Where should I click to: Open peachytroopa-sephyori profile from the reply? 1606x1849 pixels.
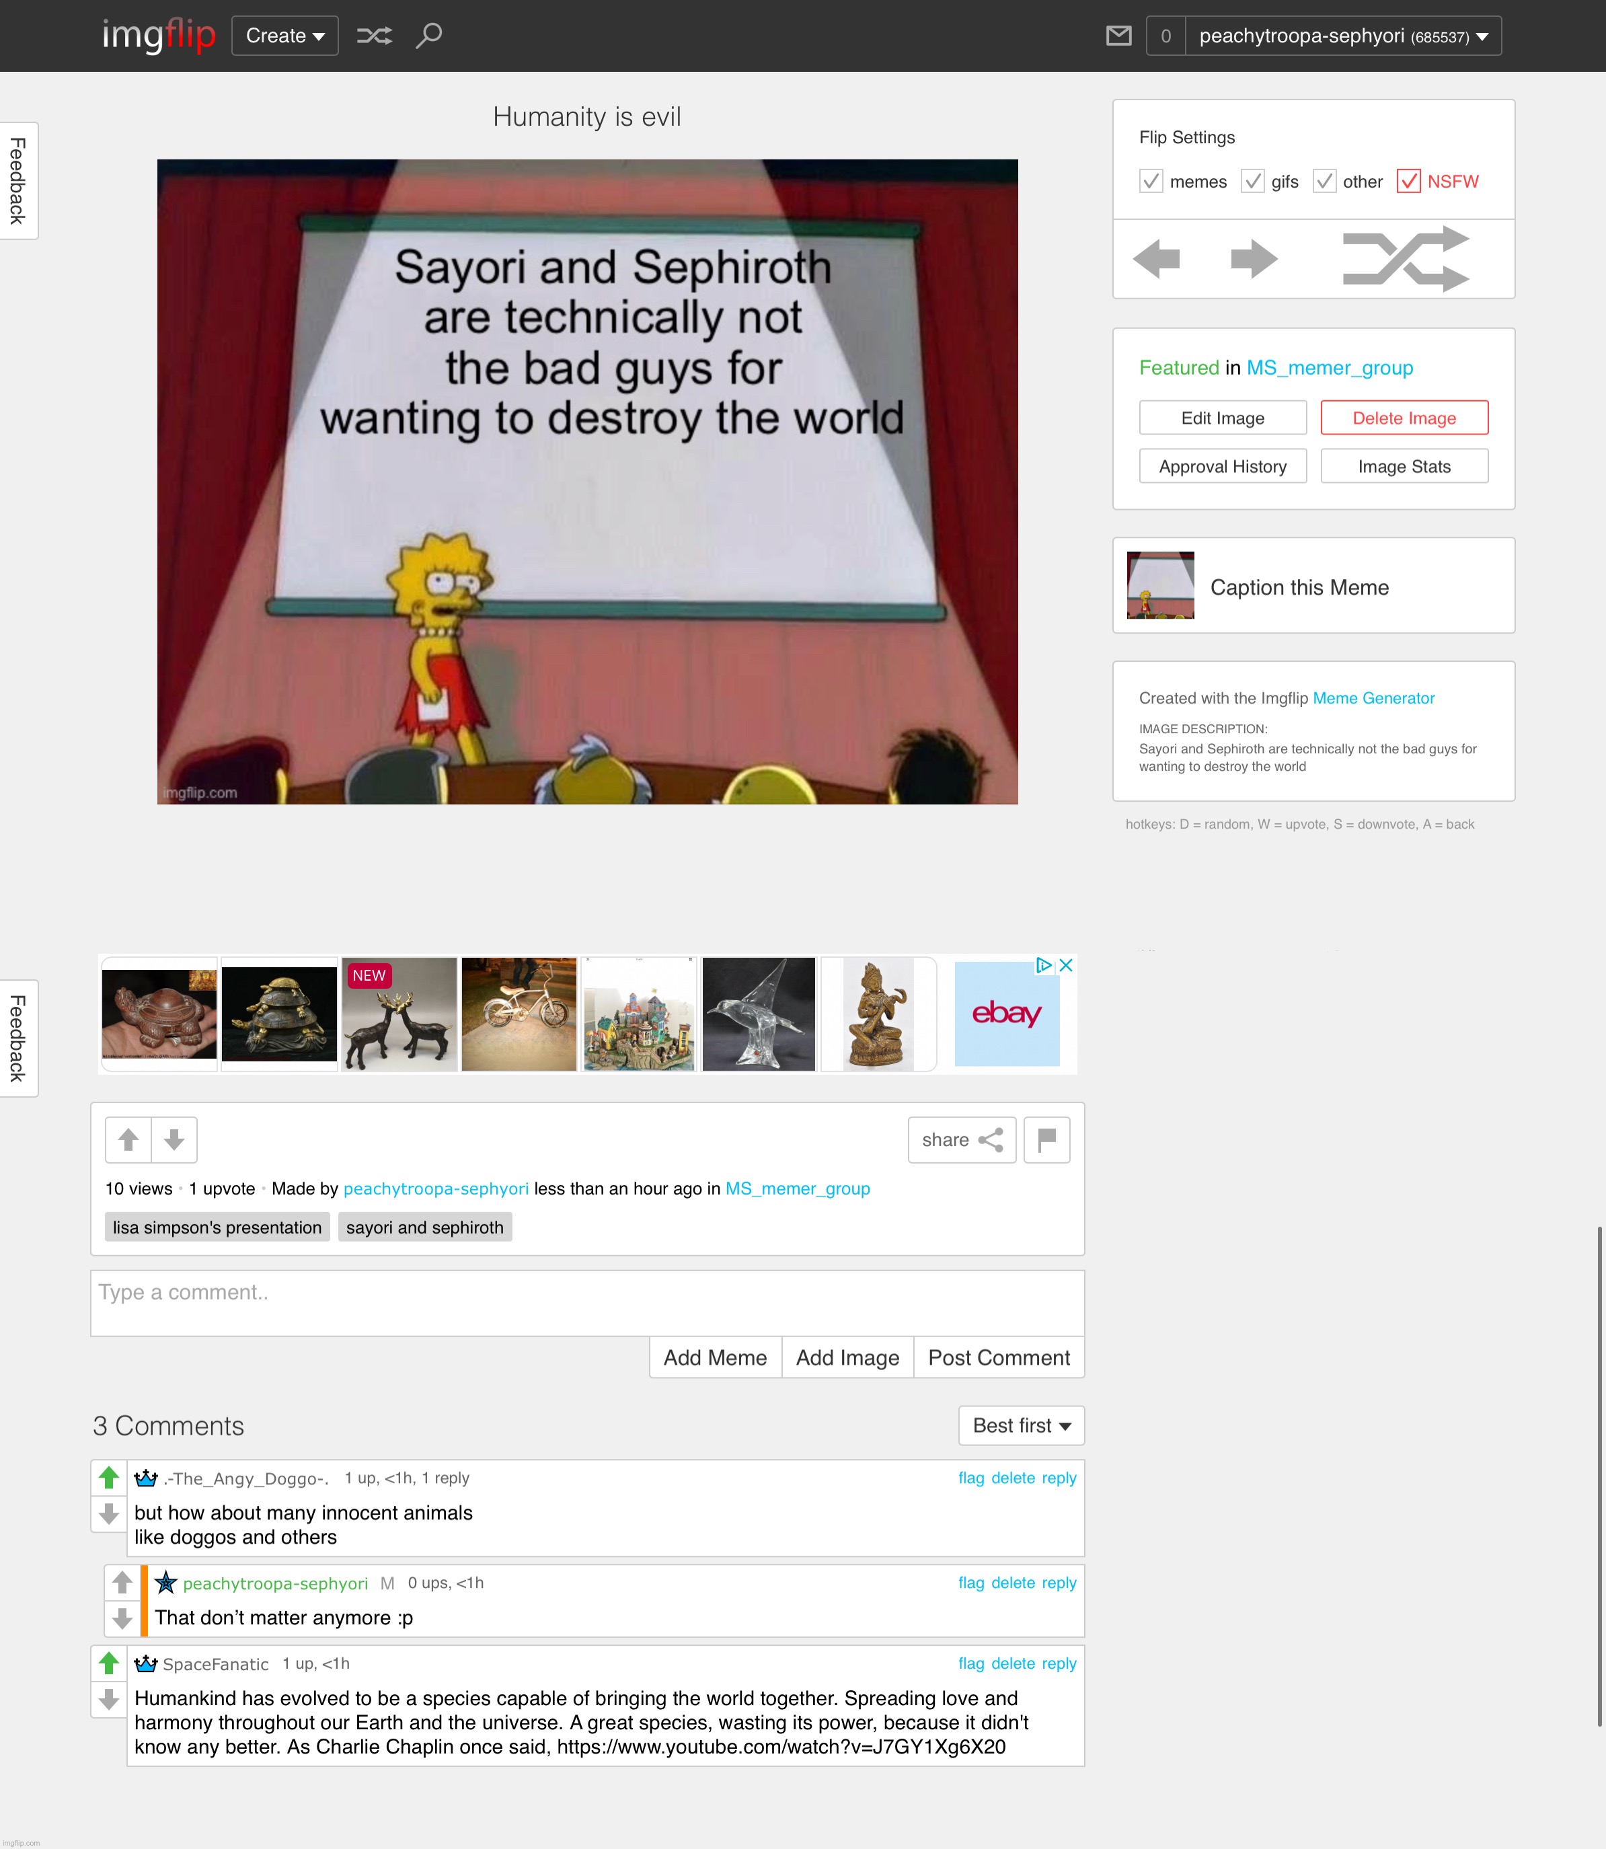point(275,1584)
